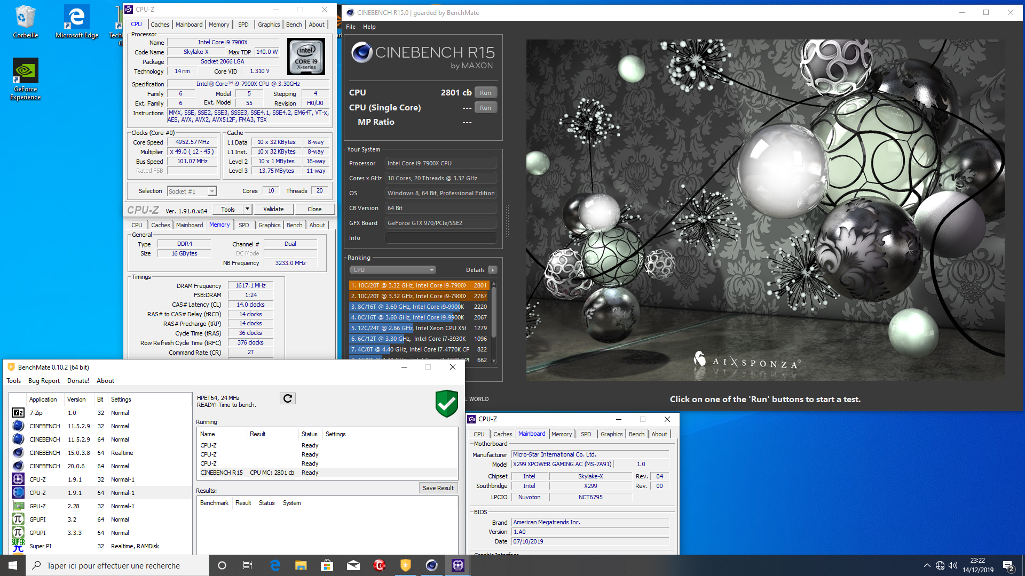
Task: Open the CPU-Z Tools dropdown arrow
Action: coord(247,209)
